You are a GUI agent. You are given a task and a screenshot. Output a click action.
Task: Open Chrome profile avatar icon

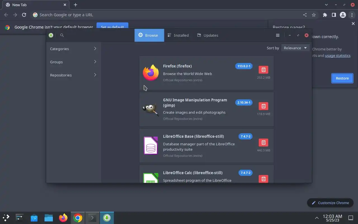tap(343, 15)
